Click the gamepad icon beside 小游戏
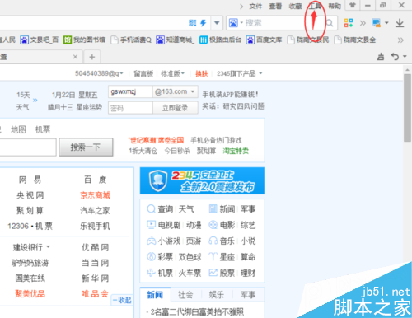412x318 pixels. (151, 241)
